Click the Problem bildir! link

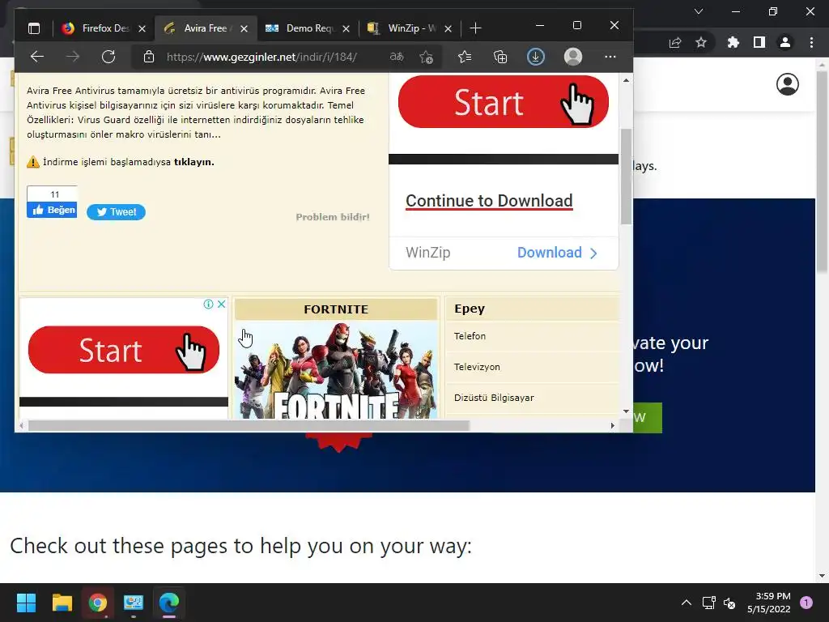tap(333, 217)
